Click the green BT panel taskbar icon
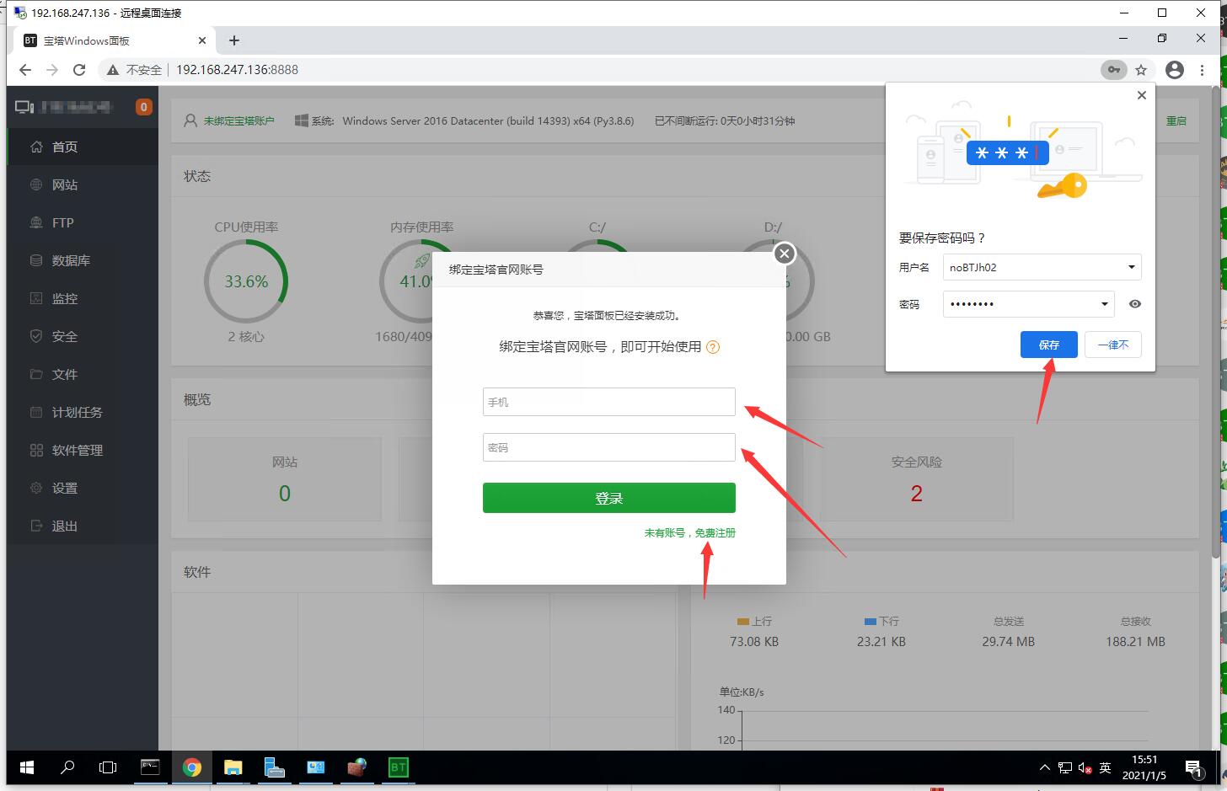 [398, 767]
